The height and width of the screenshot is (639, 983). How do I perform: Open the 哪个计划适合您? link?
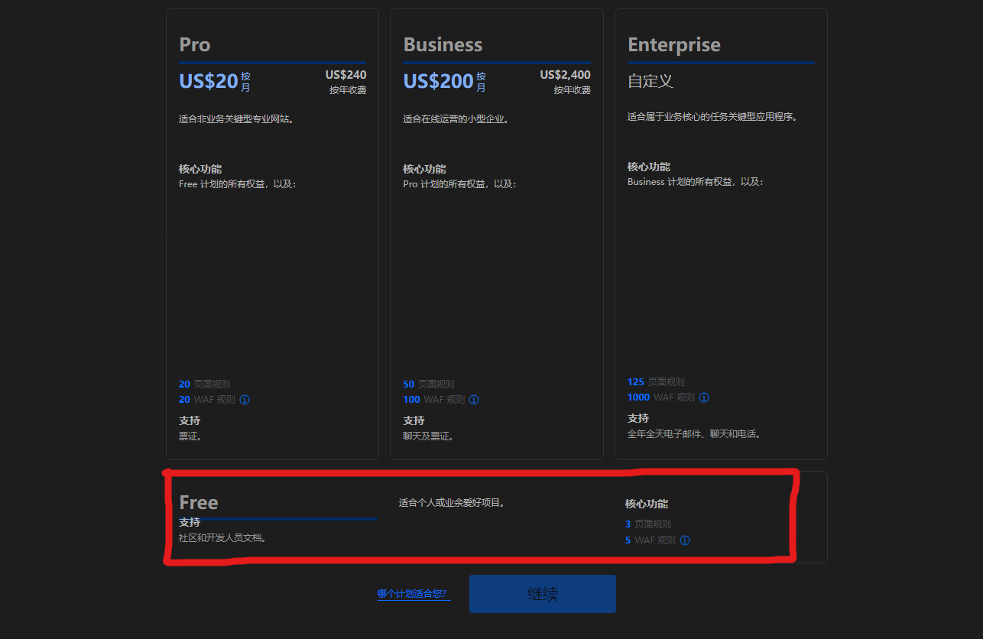point(413,594)
